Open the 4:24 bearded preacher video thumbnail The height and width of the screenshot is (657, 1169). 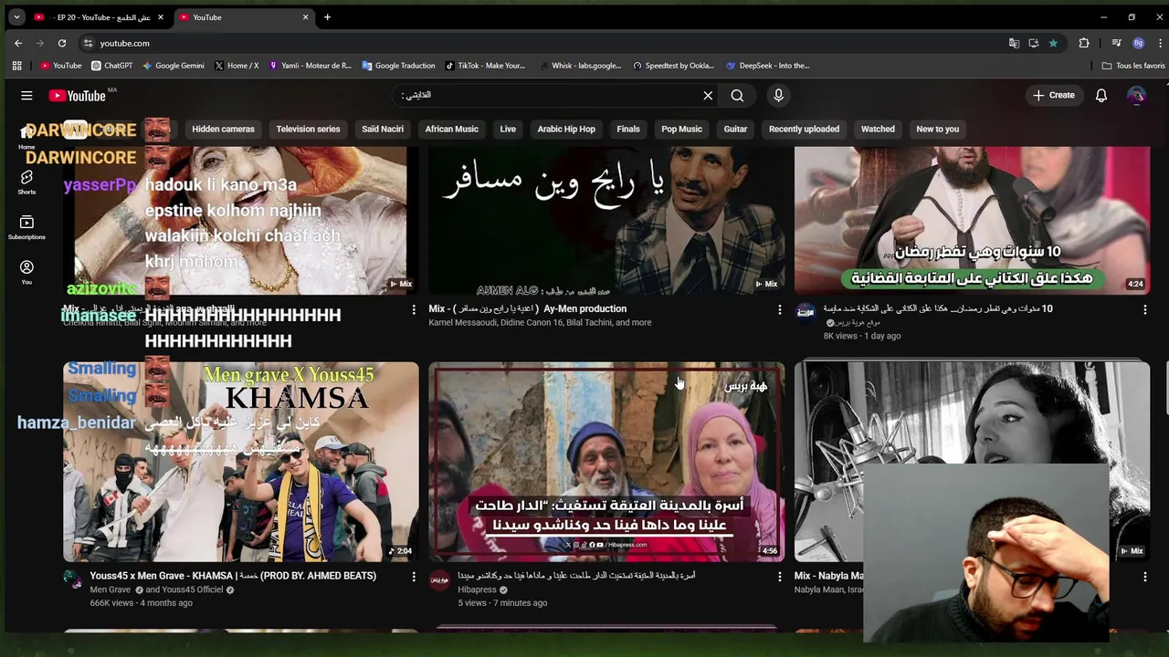click(972, 220)
